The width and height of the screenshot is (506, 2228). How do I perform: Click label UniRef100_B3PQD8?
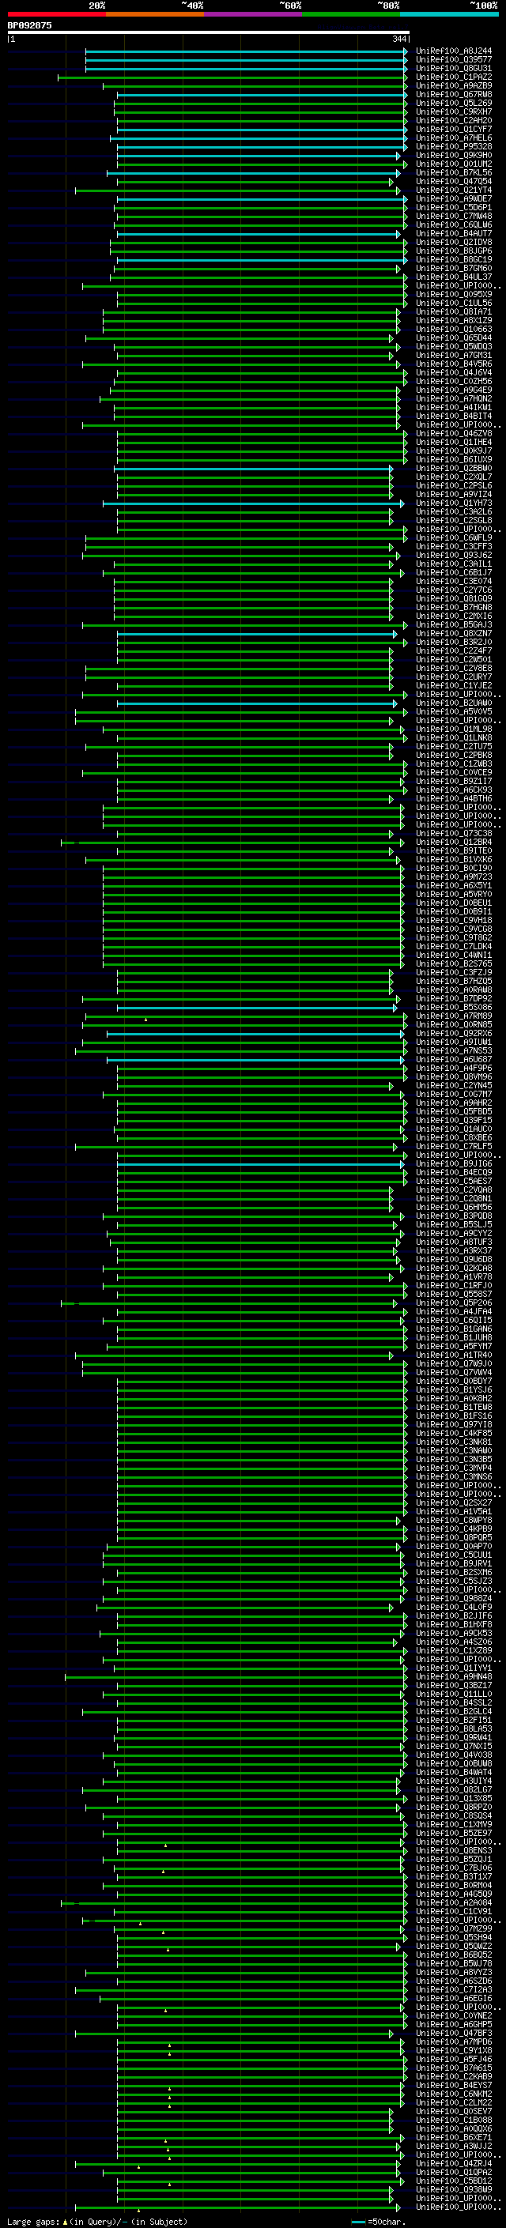[454, 1216]
